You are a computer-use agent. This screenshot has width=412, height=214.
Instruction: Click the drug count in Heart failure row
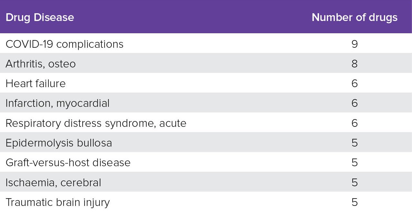(355, 84)
